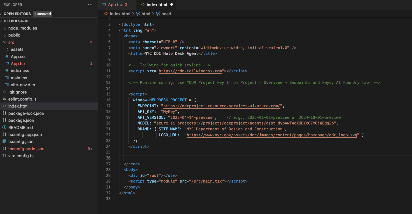
Task: Click the index.html breadcrumb item
Action: pyautogui.click(x=120, y=14)
